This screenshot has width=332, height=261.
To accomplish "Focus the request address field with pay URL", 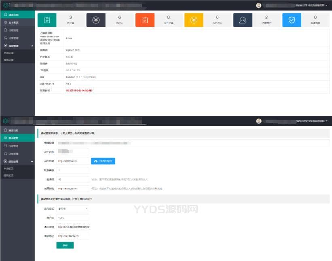I will pos(73,236).
